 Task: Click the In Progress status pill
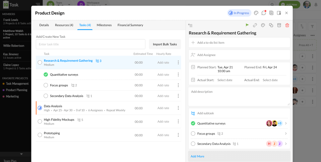click(239, 13)
